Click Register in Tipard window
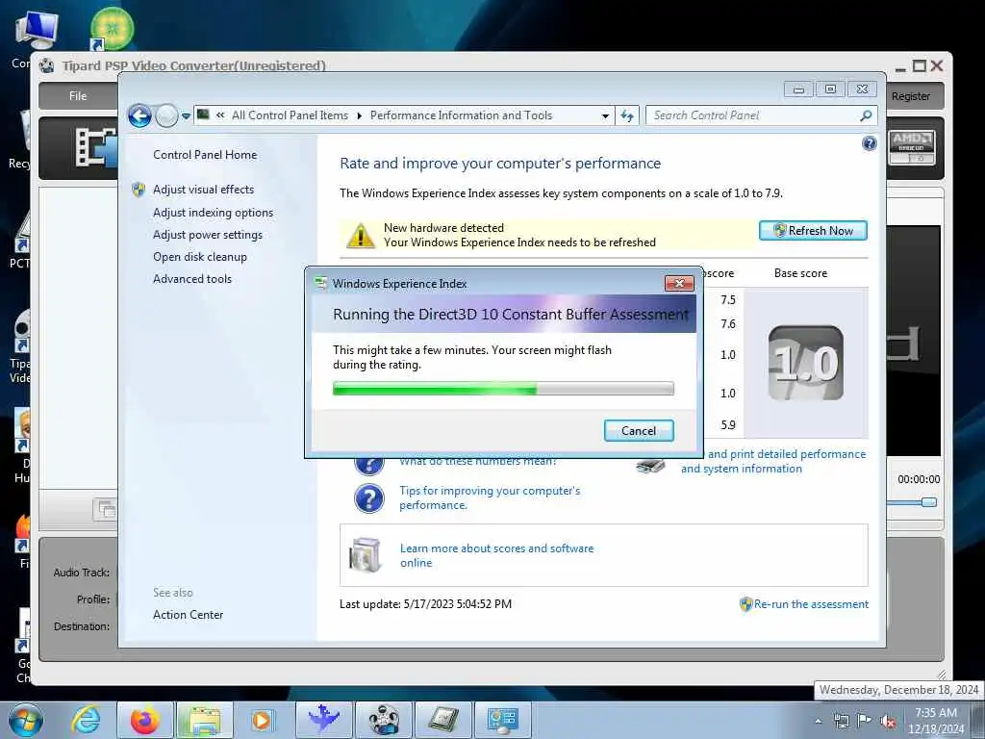This screenshot has height=739, width=985. 910,96
